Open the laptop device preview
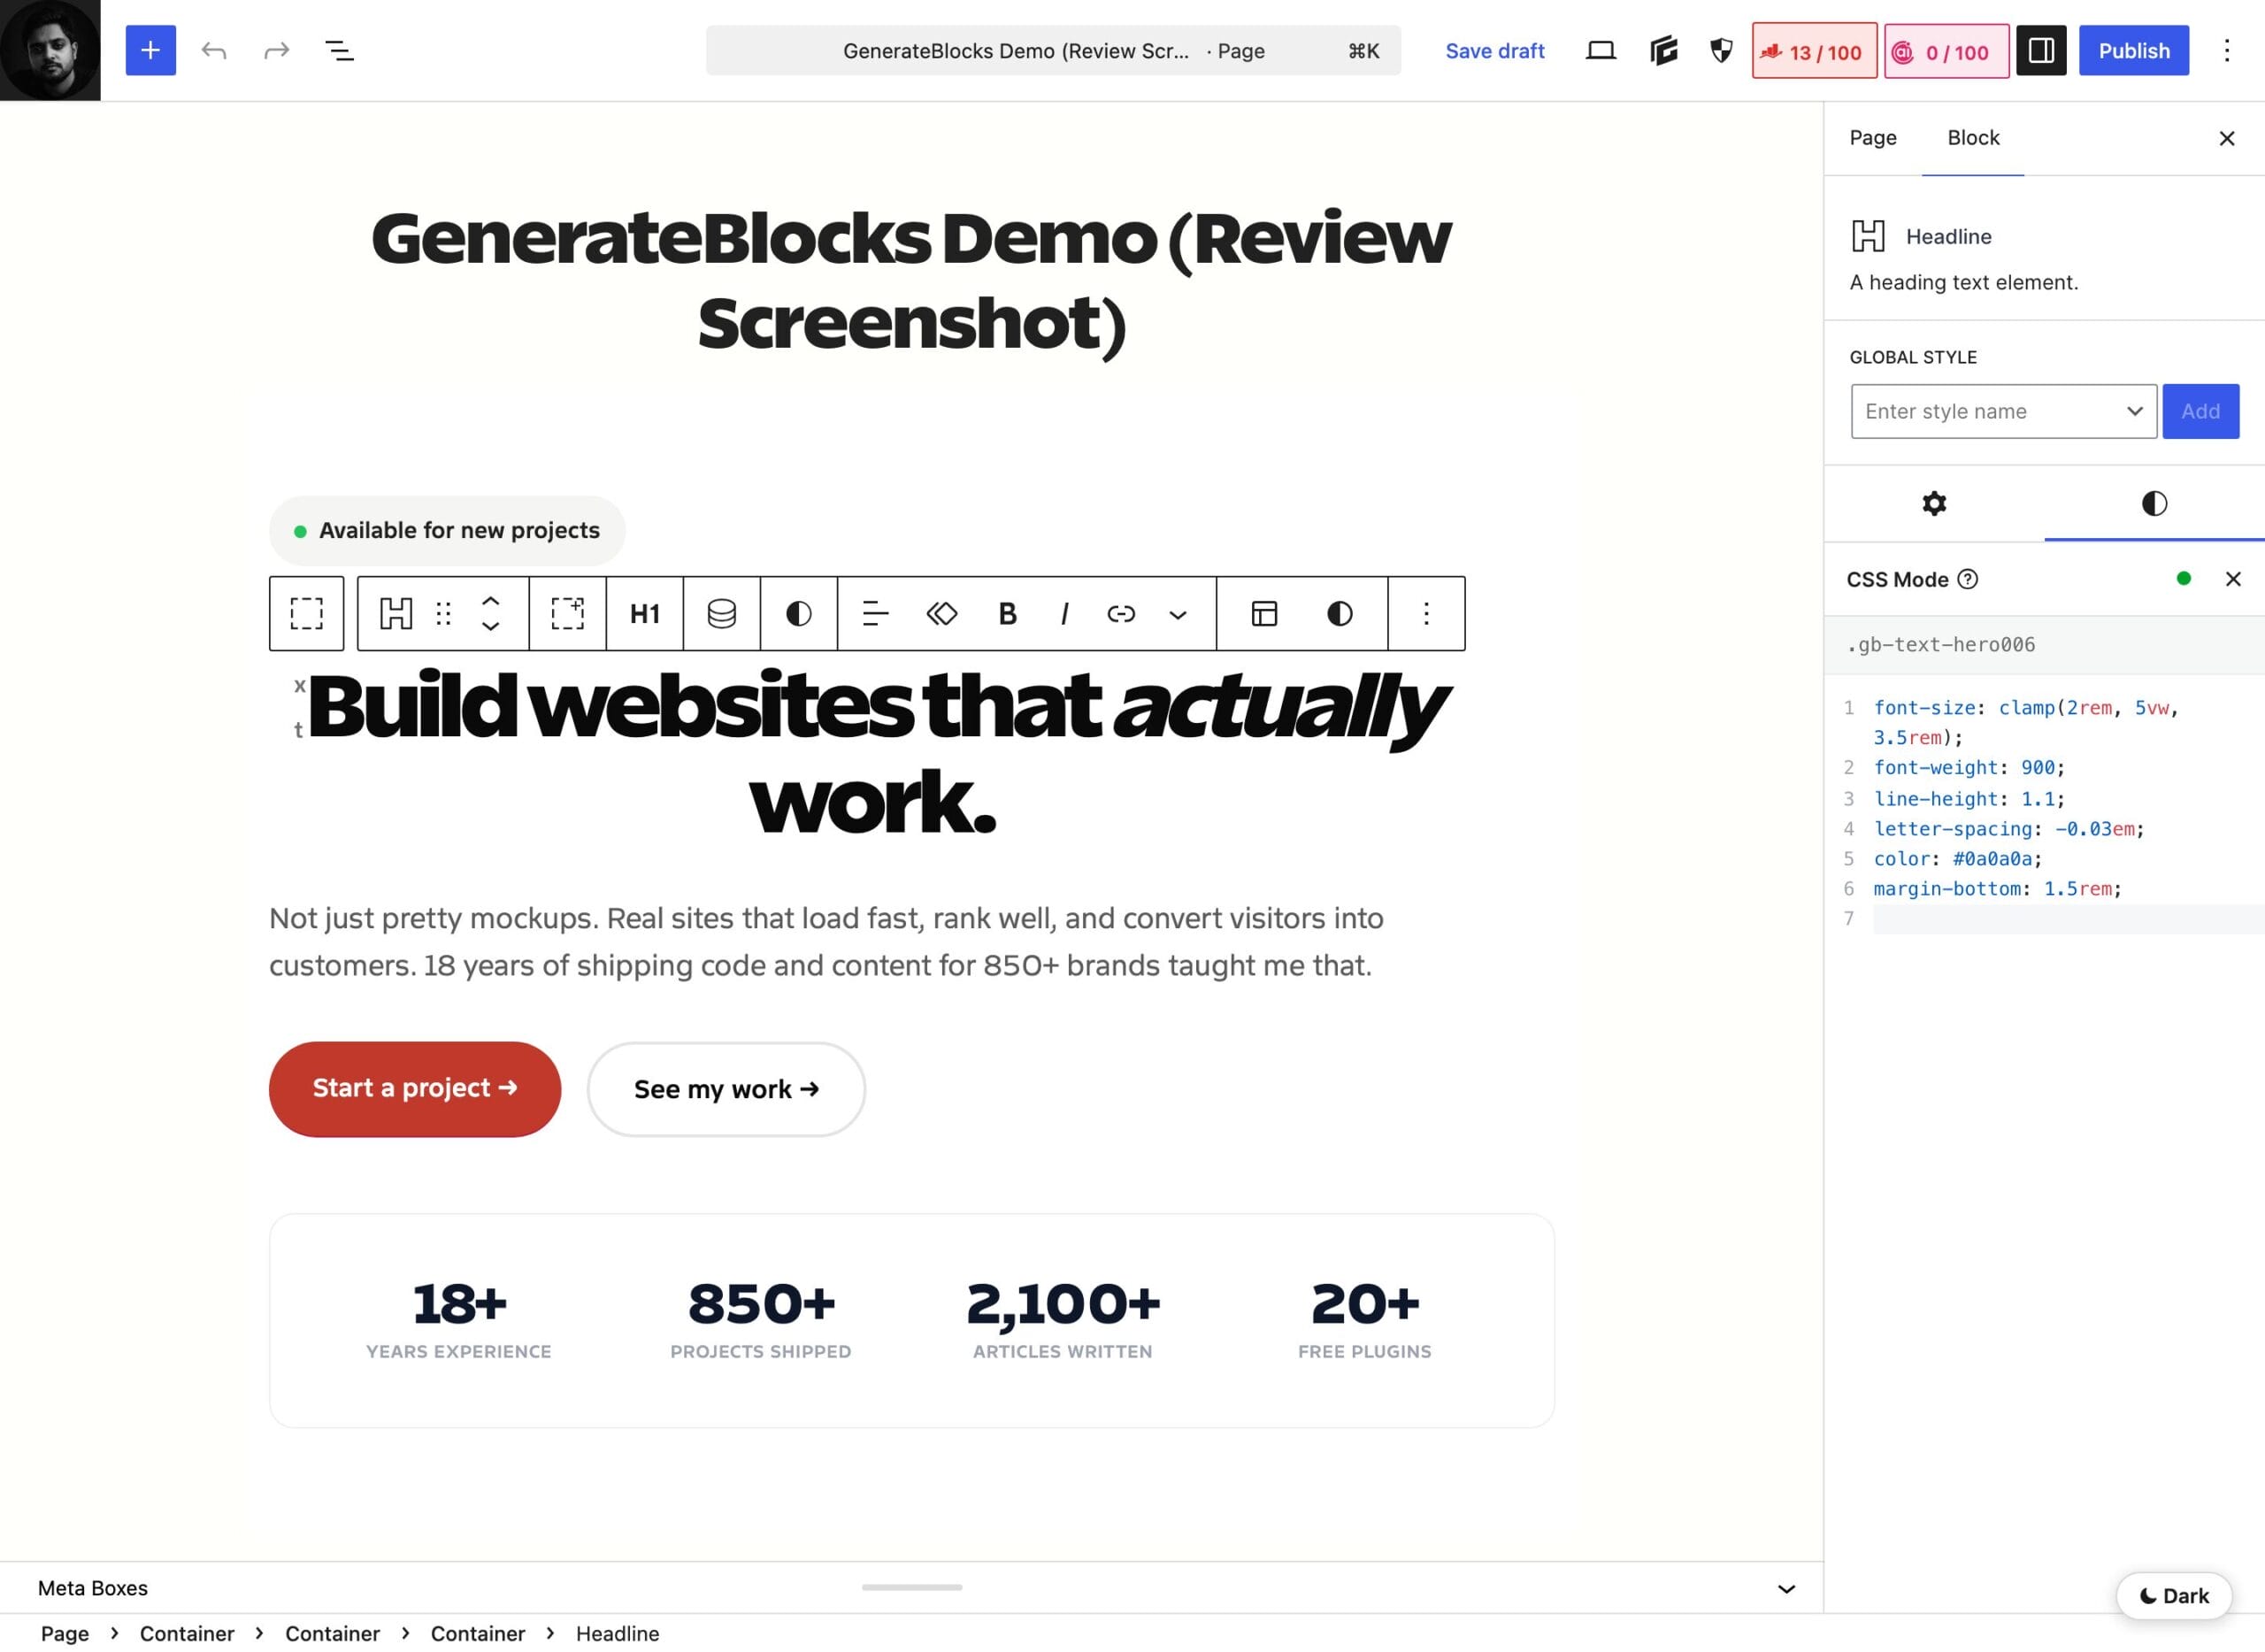The height and width of the screenshot is (1652, 2265). coord(1600,50)
